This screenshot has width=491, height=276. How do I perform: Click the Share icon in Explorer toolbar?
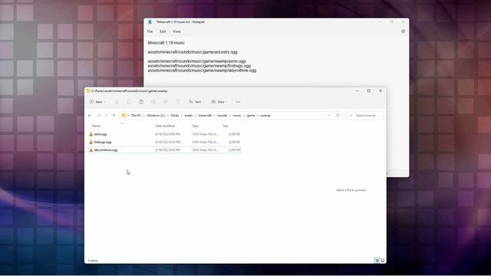166,102
